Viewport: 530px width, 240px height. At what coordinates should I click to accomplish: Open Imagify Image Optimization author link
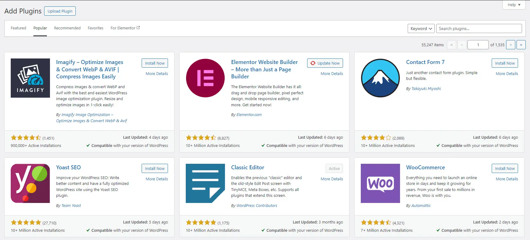(x=91, y=118)
